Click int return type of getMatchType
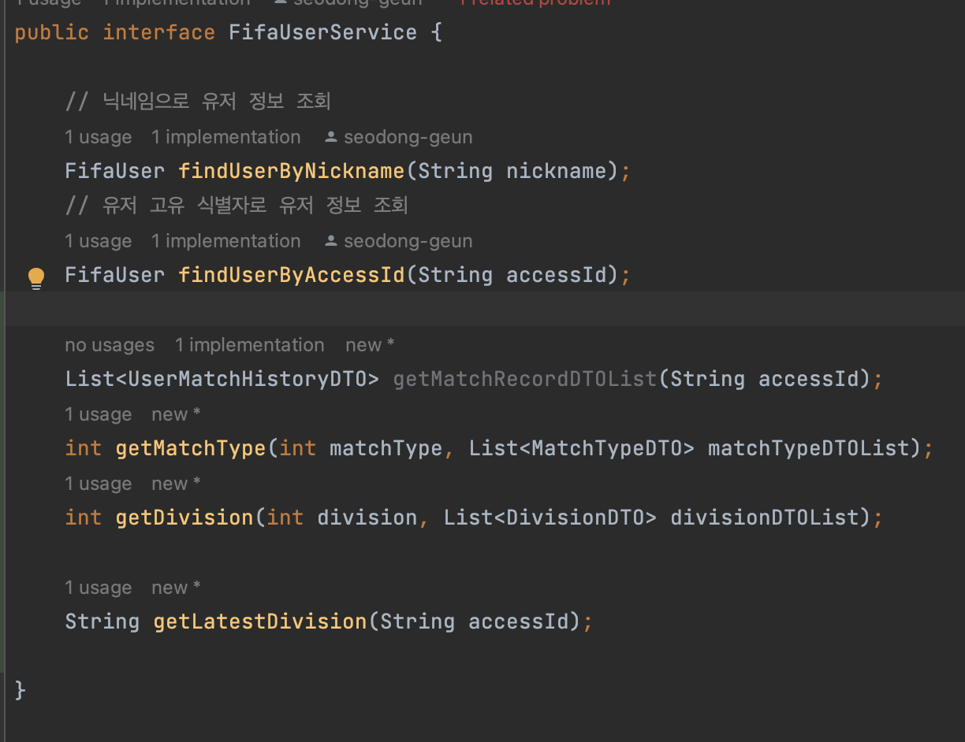 [84, 448]
